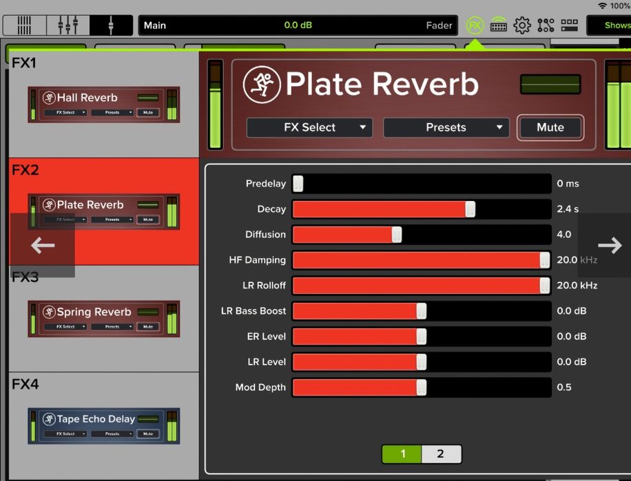The width and height of the screenshot is (631, 481).
Task: Click the Diffusion slider handle
Action: (x=396, y=235)
